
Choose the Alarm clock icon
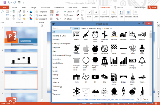[95, 35]
